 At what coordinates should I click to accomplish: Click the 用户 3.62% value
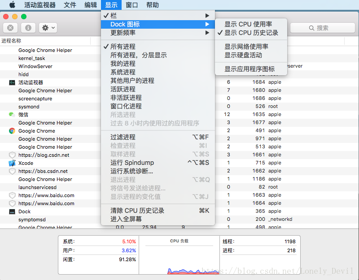tap(129, 250)
